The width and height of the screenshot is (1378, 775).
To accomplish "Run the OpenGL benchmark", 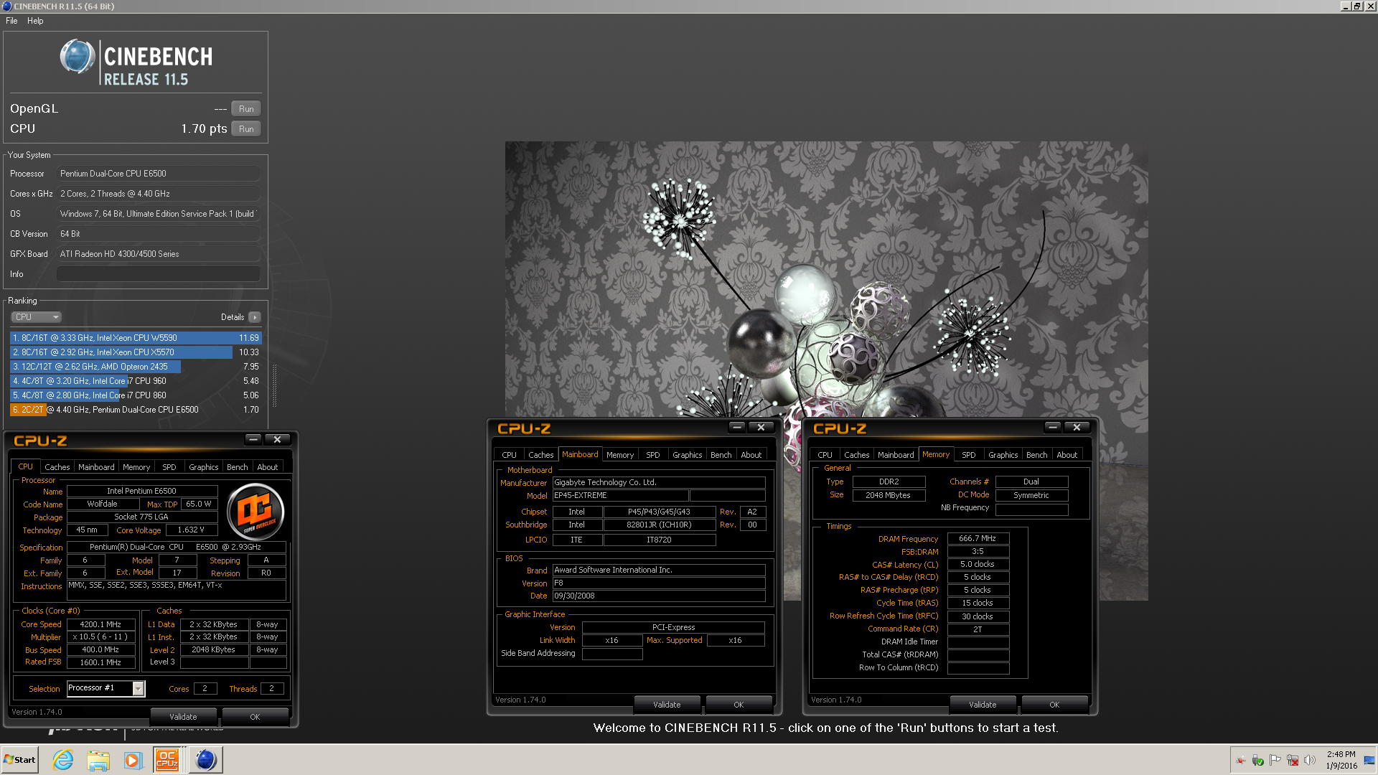I will click(x=246, y=109).
